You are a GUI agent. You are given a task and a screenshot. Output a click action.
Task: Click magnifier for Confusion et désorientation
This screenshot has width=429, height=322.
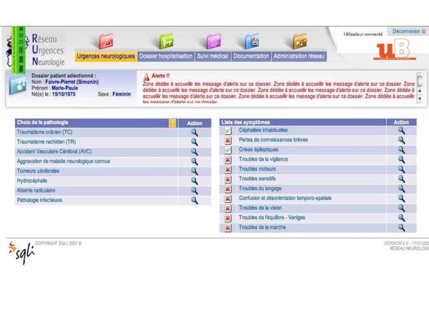tap(402, 198)
